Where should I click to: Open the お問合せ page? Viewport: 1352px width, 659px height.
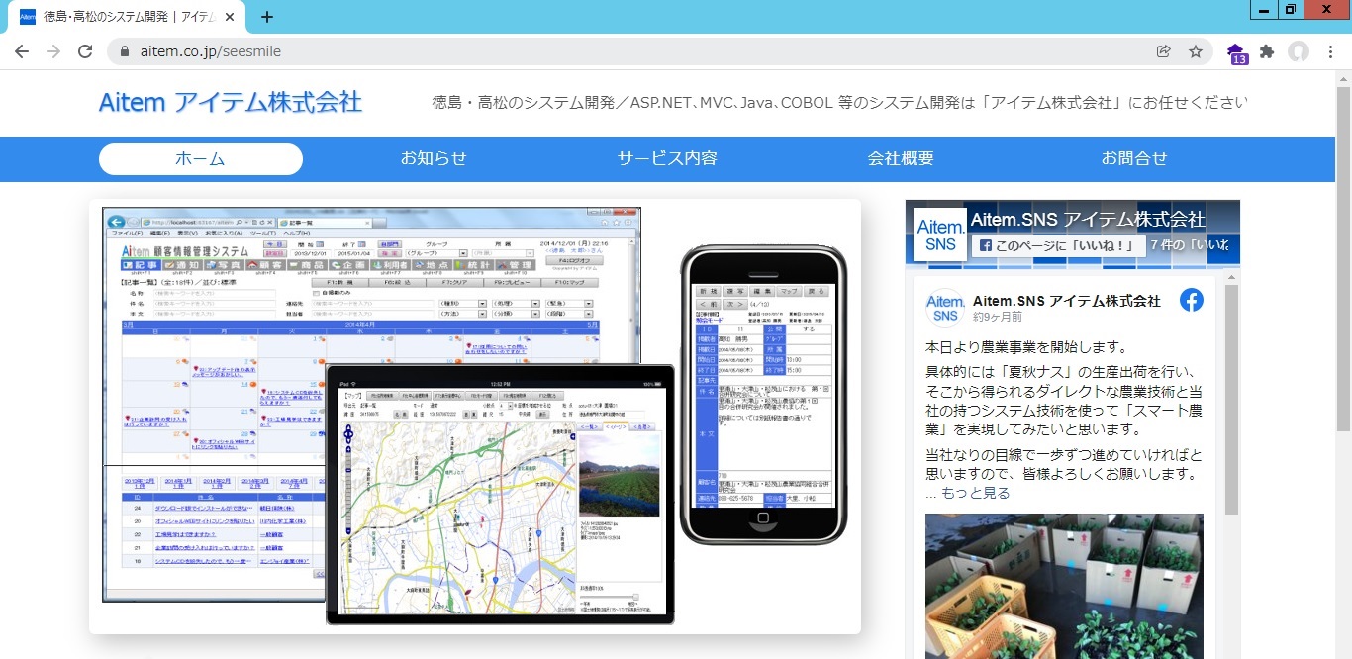pyautogui.click(x=1133, y=158)
